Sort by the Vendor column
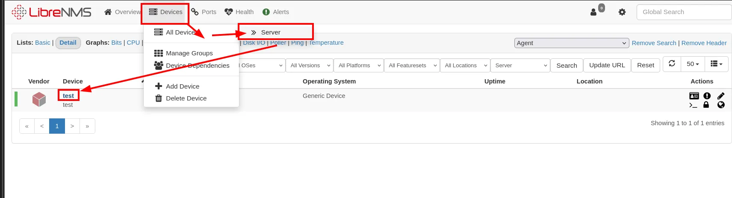The width and height of the screenshot is (732, 198). 39,81
